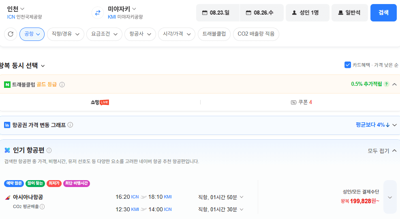Toggle the 트래블클럽 filter chip
This screenshot has width=400, height=219.
click(x=214, y=34)
